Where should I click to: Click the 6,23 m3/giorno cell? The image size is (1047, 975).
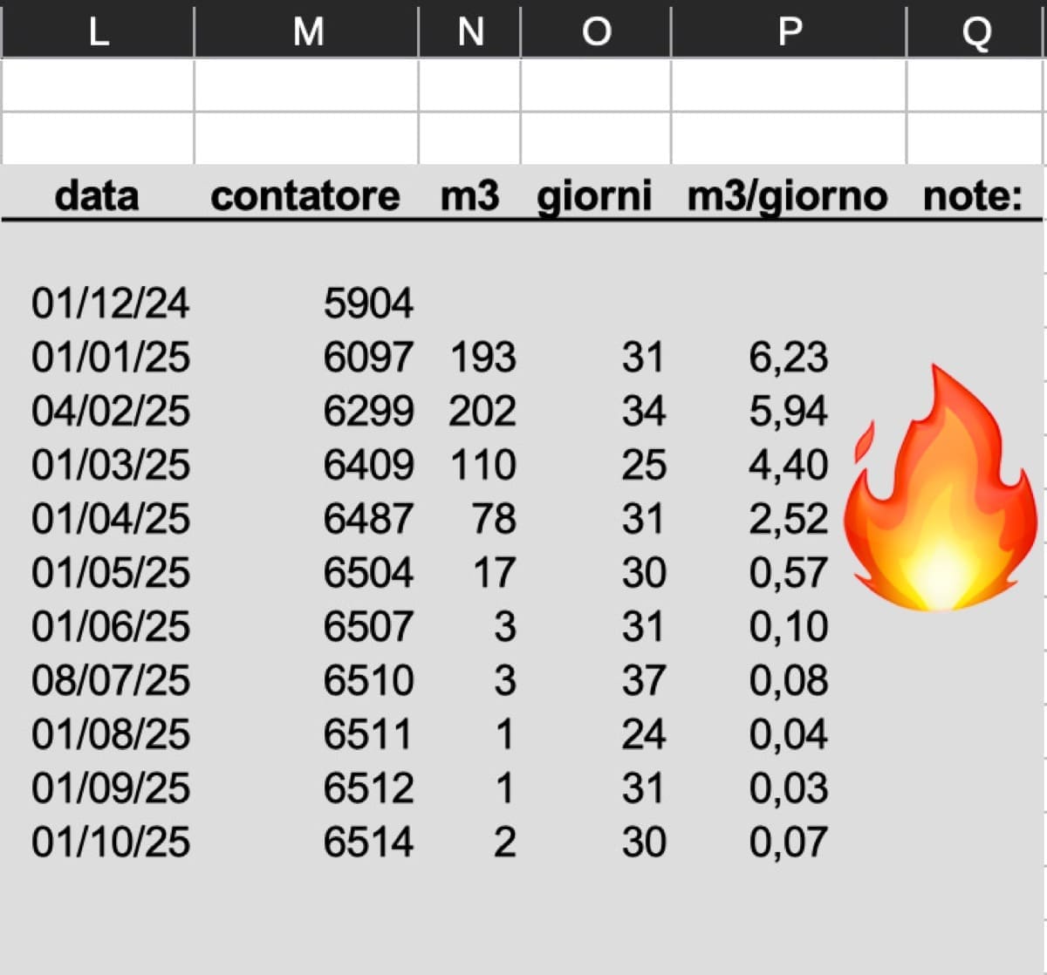pyautogui.click(x=788, y=358)
